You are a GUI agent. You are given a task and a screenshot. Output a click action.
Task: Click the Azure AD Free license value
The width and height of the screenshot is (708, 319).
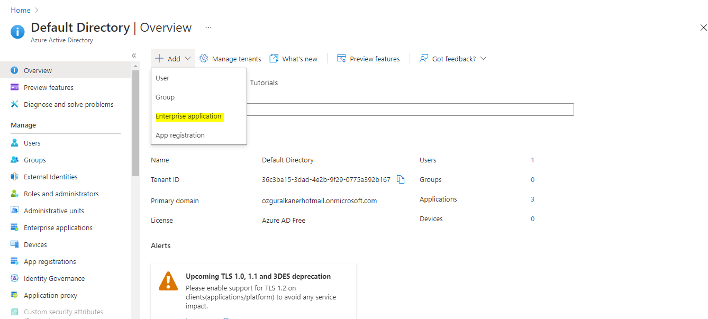[284, 220]
